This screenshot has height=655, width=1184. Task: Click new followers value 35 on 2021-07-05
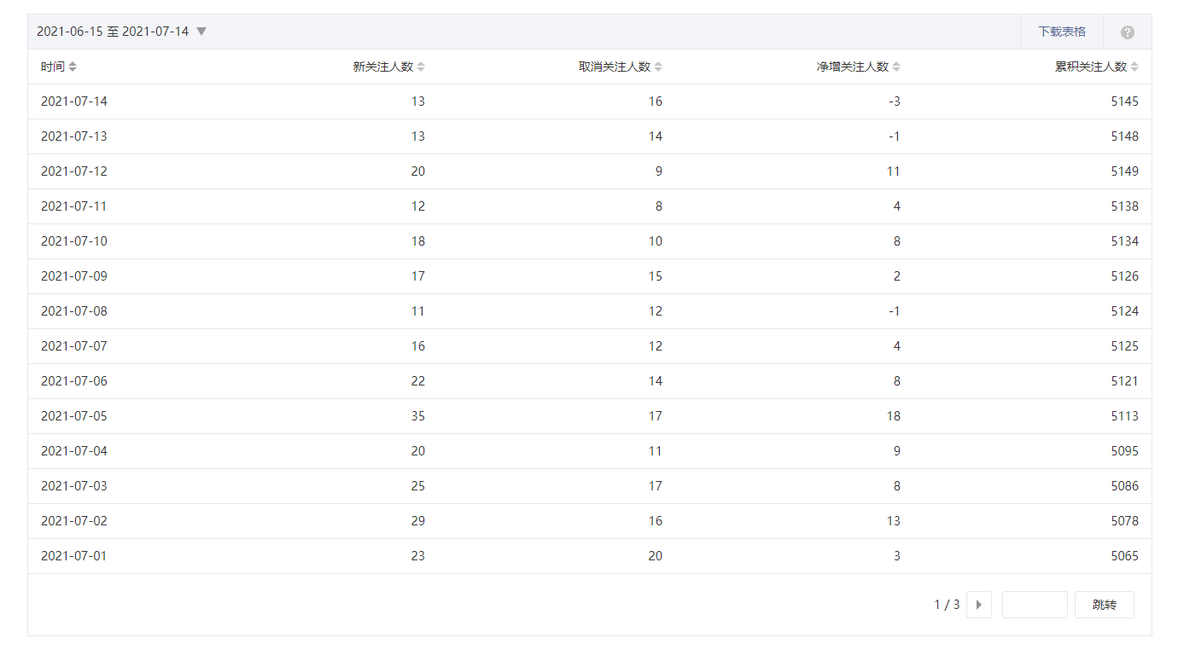coord(417,416)
